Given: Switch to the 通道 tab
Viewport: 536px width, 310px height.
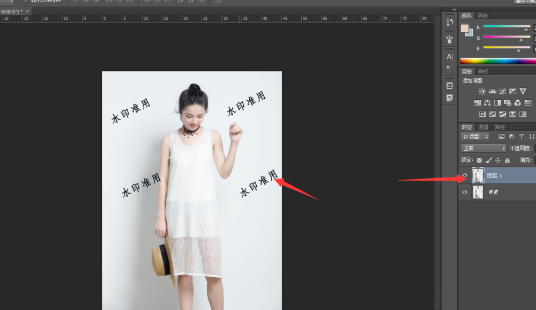Looking at the screenshot, I should click(x=483, y=127).
